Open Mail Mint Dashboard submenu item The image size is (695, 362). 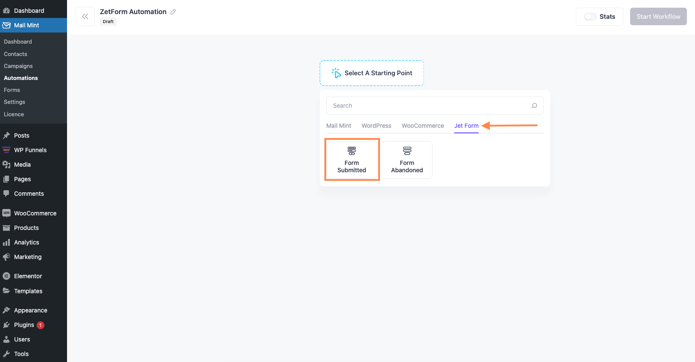point(18,41)
